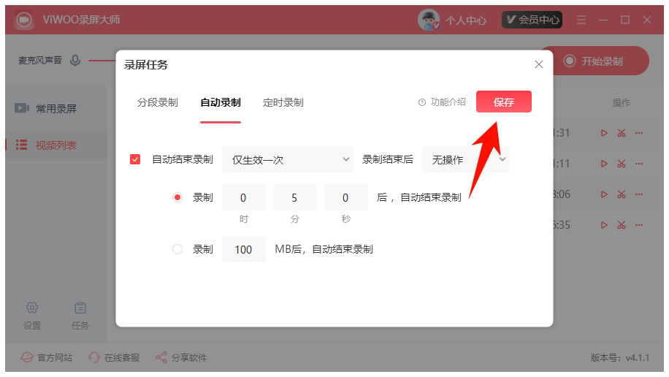Cut the video in the 3:06 row
Viewport: 669px width, 377px height.
pyautogui.click(x=622, y=194)
